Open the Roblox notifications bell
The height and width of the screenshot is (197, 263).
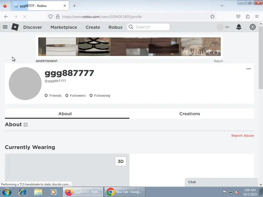[x=239, y=27]
